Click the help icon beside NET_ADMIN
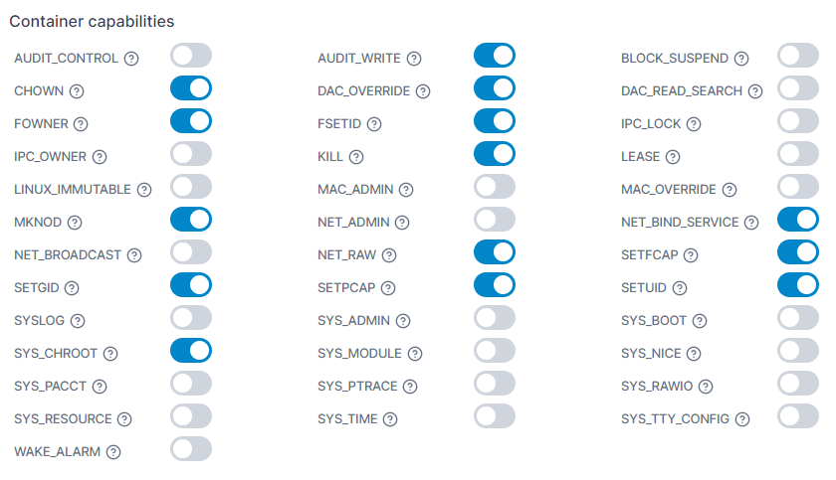Viewport: 836px width, 480px height. point(399,223)
